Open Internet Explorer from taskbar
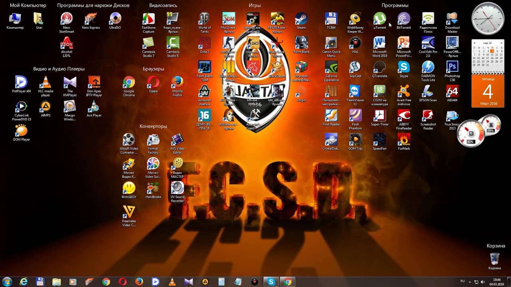 point(24,282)
